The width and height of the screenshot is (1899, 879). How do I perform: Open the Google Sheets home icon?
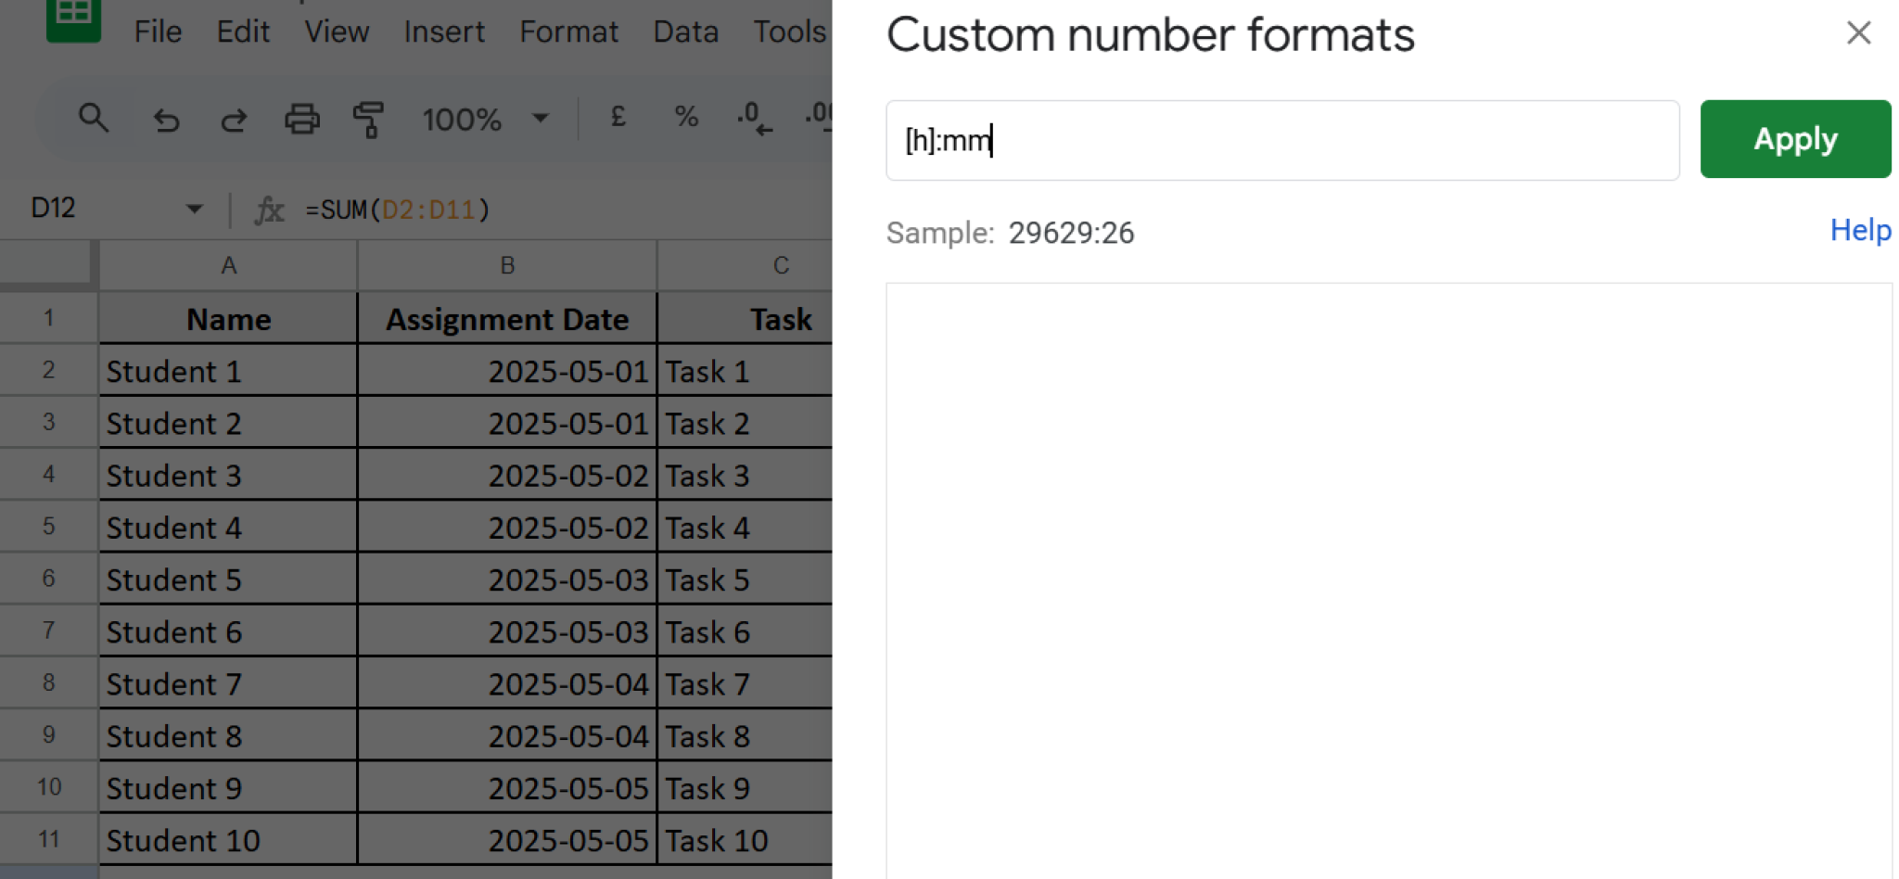pyautogui.click(x=73, y=19)
